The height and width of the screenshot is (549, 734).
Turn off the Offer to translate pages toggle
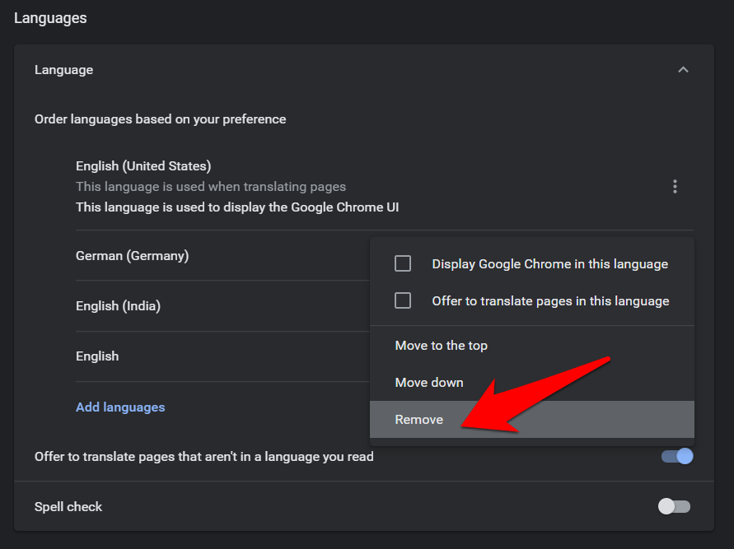coord(677,457)
